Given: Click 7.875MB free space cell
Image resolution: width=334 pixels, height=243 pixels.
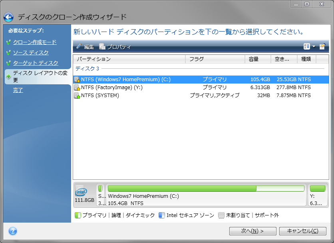Looking at the screenshot, I should (286, 96).
